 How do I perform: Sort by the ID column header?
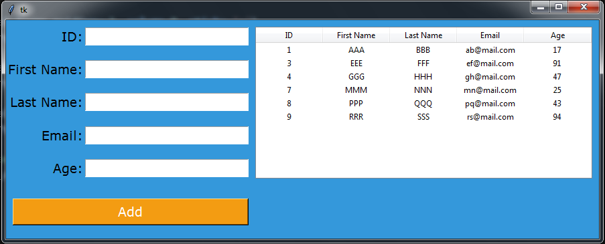coord(289,35)
